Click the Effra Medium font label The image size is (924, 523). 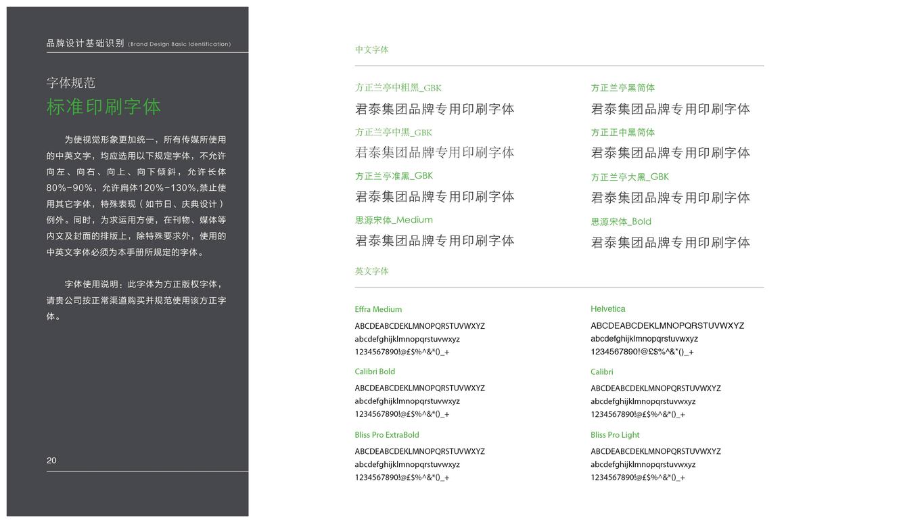point(378,309)
